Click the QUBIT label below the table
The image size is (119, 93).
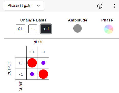(21, 86)
